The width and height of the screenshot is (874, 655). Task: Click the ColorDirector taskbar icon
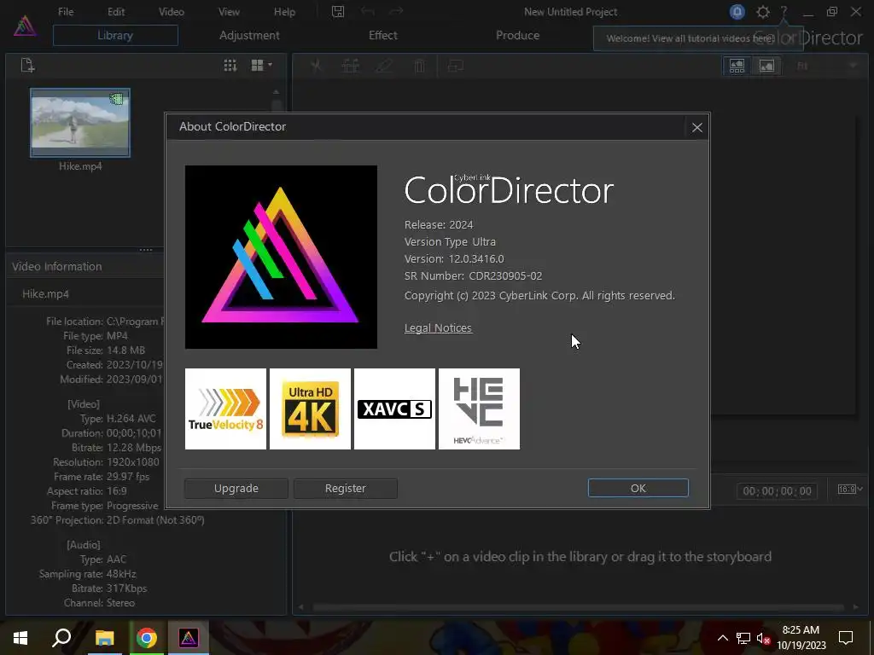(x=189, y=638)
